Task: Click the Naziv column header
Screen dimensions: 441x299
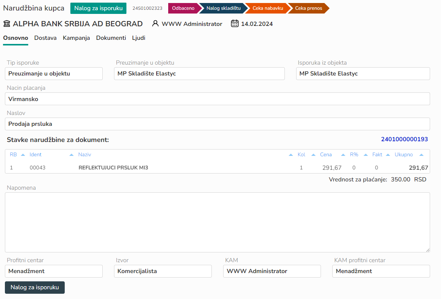Action: point(85,155)
